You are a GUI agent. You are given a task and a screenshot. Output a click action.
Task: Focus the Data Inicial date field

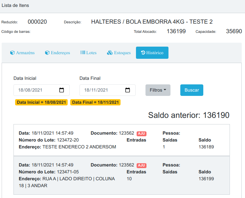42,90
